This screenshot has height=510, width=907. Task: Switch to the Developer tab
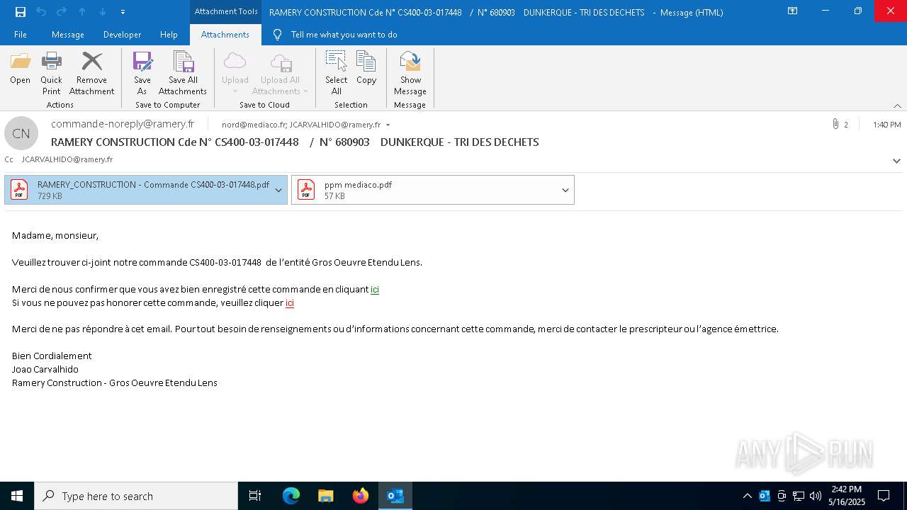[122, 35]
